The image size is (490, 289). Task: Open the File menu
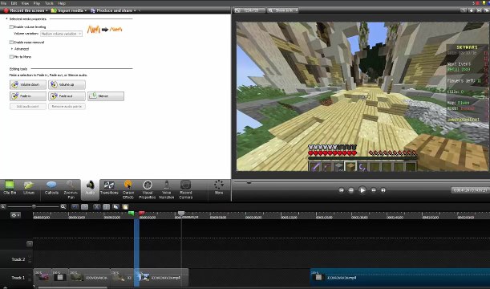click(x=3, y=3)
